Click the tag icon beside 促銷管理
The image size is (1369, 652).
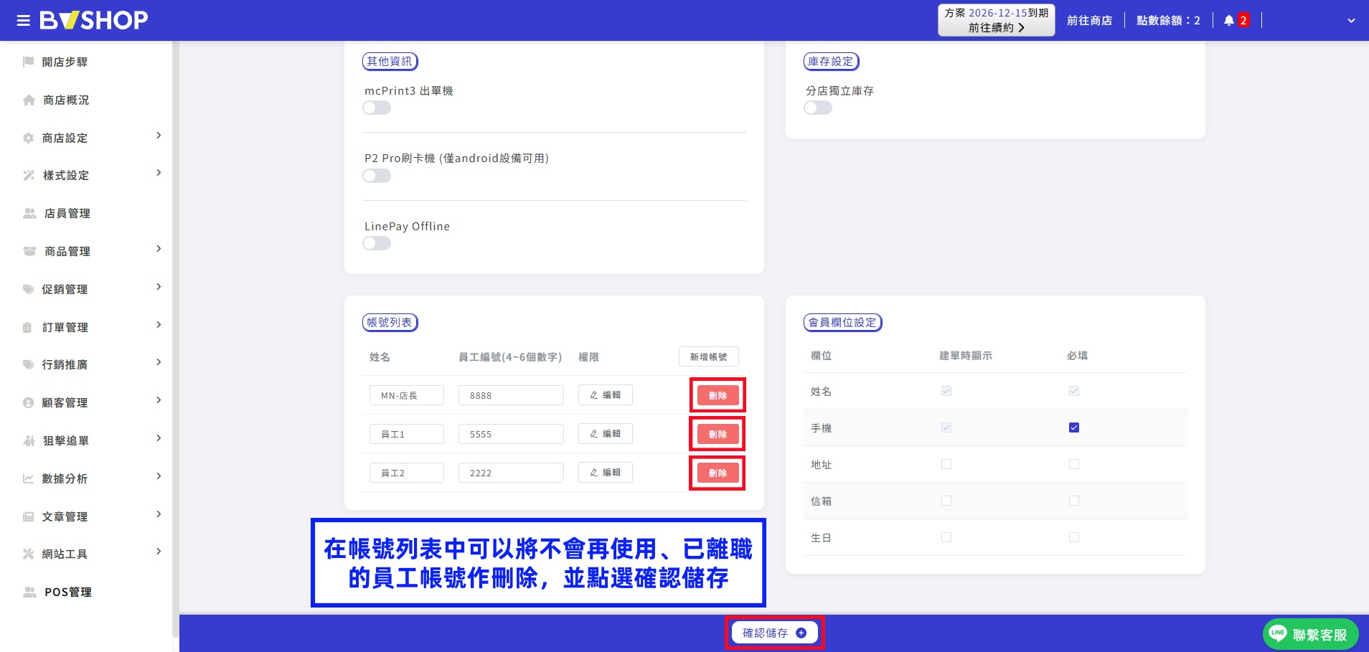[29, 289]
